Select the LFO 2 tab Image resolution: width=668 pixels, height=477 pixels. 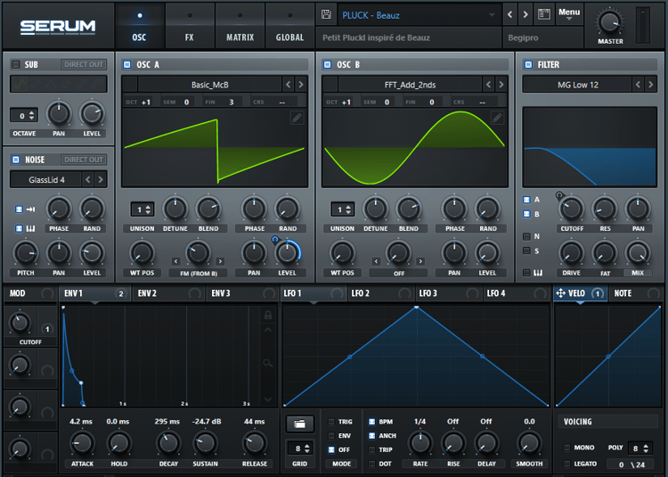381,293
